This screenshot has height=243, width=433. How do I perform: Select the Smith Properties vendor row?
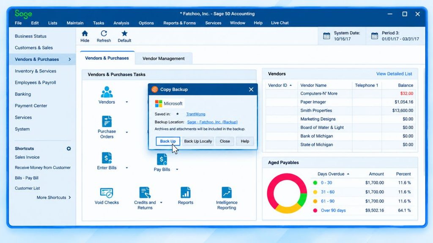point(341,111)
